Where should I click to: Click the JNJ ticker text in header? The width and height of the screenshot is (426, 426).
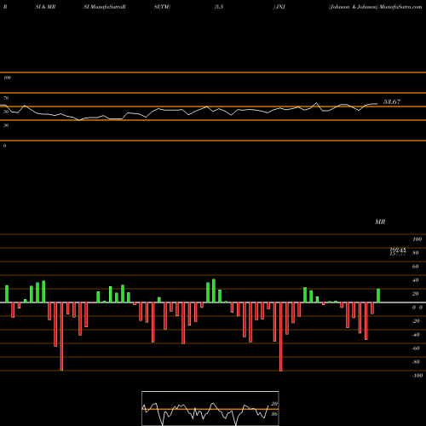coord(280,7)
